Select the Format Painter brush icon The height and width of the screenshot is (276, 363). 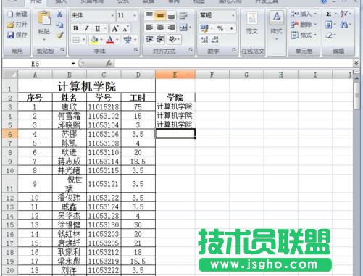pyautogui.click(x=59, y=35)
